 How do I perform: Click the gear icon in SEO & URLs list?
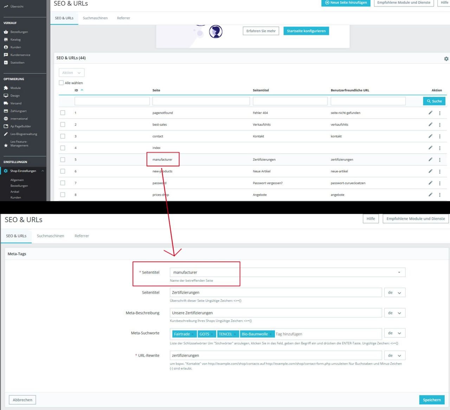click(446, 59)
